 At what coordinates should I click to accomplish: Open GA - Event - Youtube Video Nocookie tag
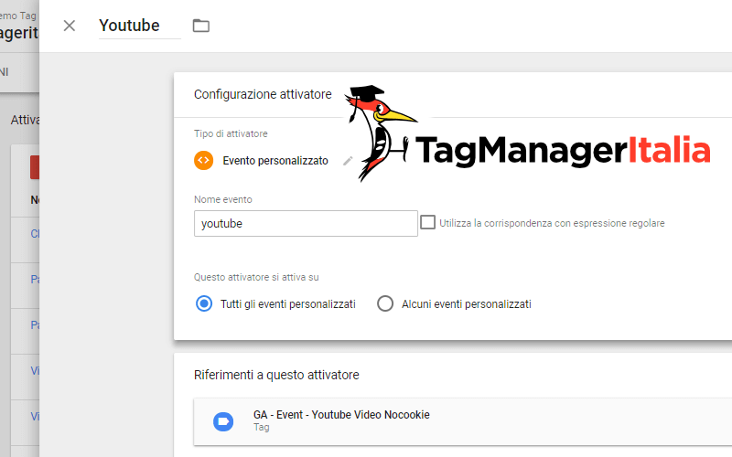click(463, 421)
